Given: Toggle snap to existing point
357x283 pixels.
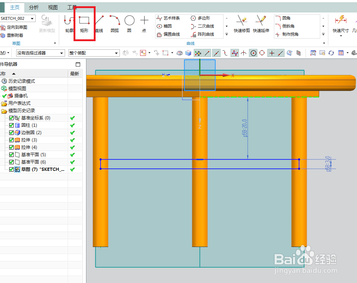Looking at the screenshot, I should pos(271,53).
